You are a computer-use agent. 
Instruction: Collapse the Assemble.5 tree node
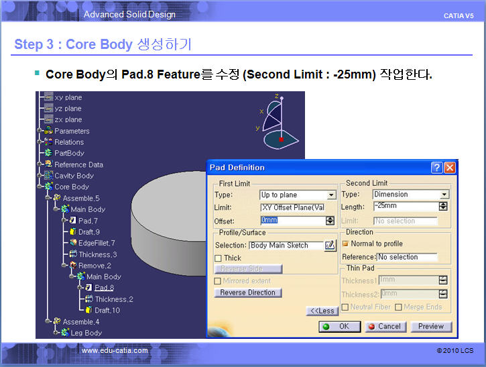(48, 198)
